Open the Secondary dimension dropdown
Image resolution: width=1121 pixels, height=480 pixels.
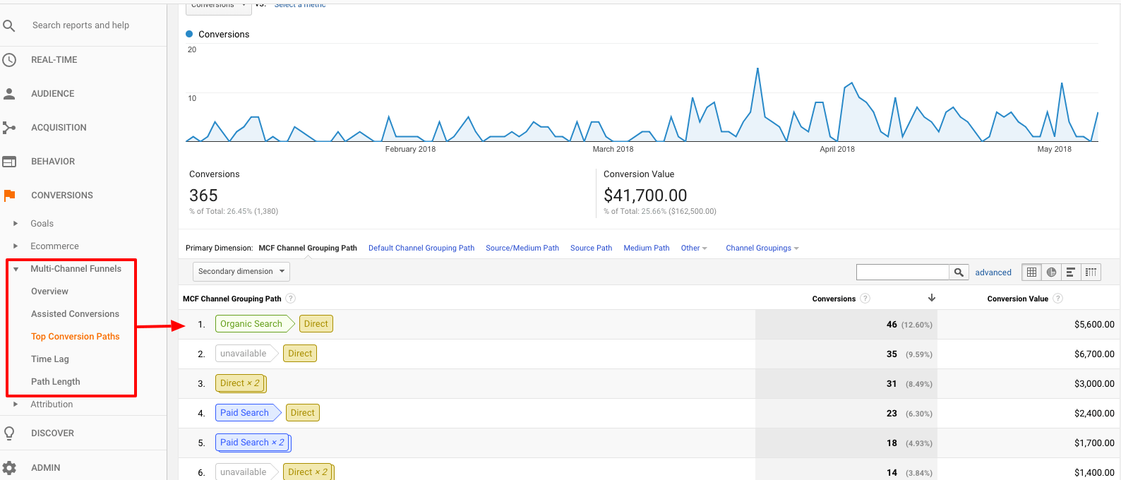241,272
